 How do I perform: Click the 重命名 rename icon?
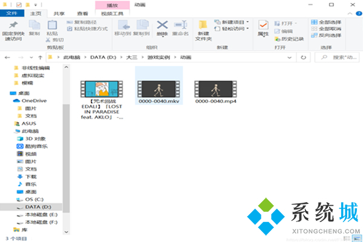(181, 25)
